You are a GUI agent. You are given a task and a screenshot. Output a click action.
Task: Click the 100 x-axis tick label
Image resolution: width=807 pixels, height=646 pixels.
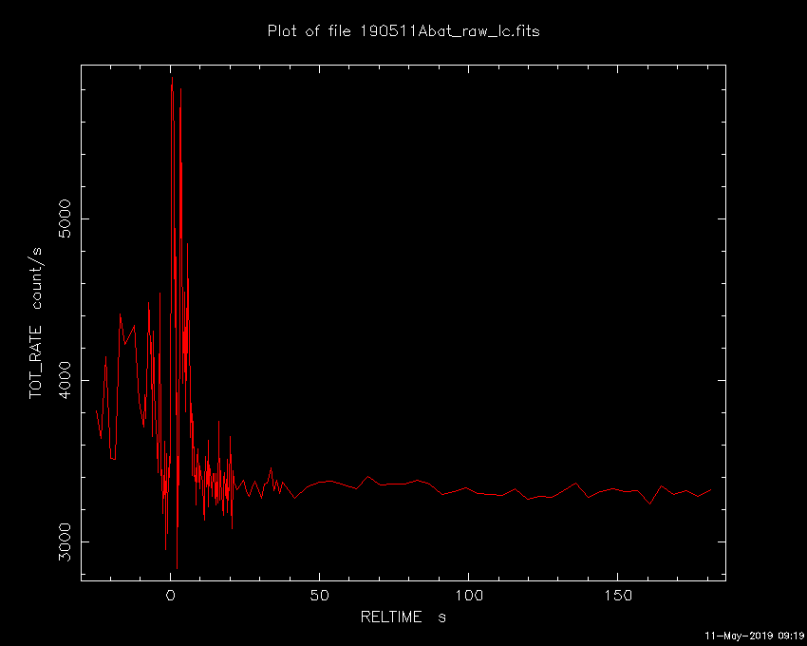coord(468,596)
